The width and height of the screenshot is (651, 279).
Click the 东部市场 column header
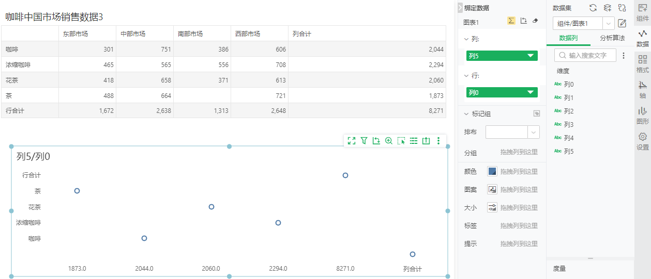click(87, 34)
